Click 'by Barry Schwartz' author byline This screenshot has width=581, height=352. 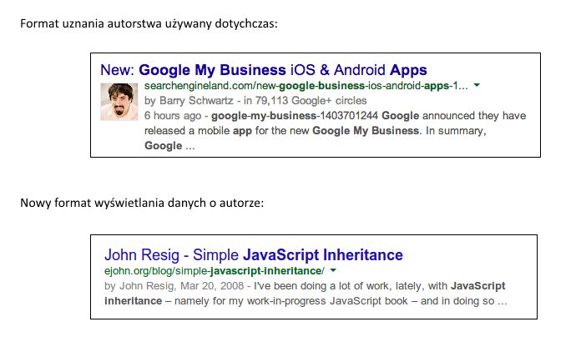189,101
